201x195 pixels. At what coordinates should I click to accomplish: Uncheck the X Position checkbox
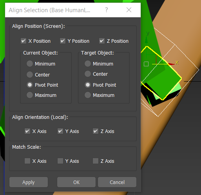pyautogui.click(x=24, y=41)
